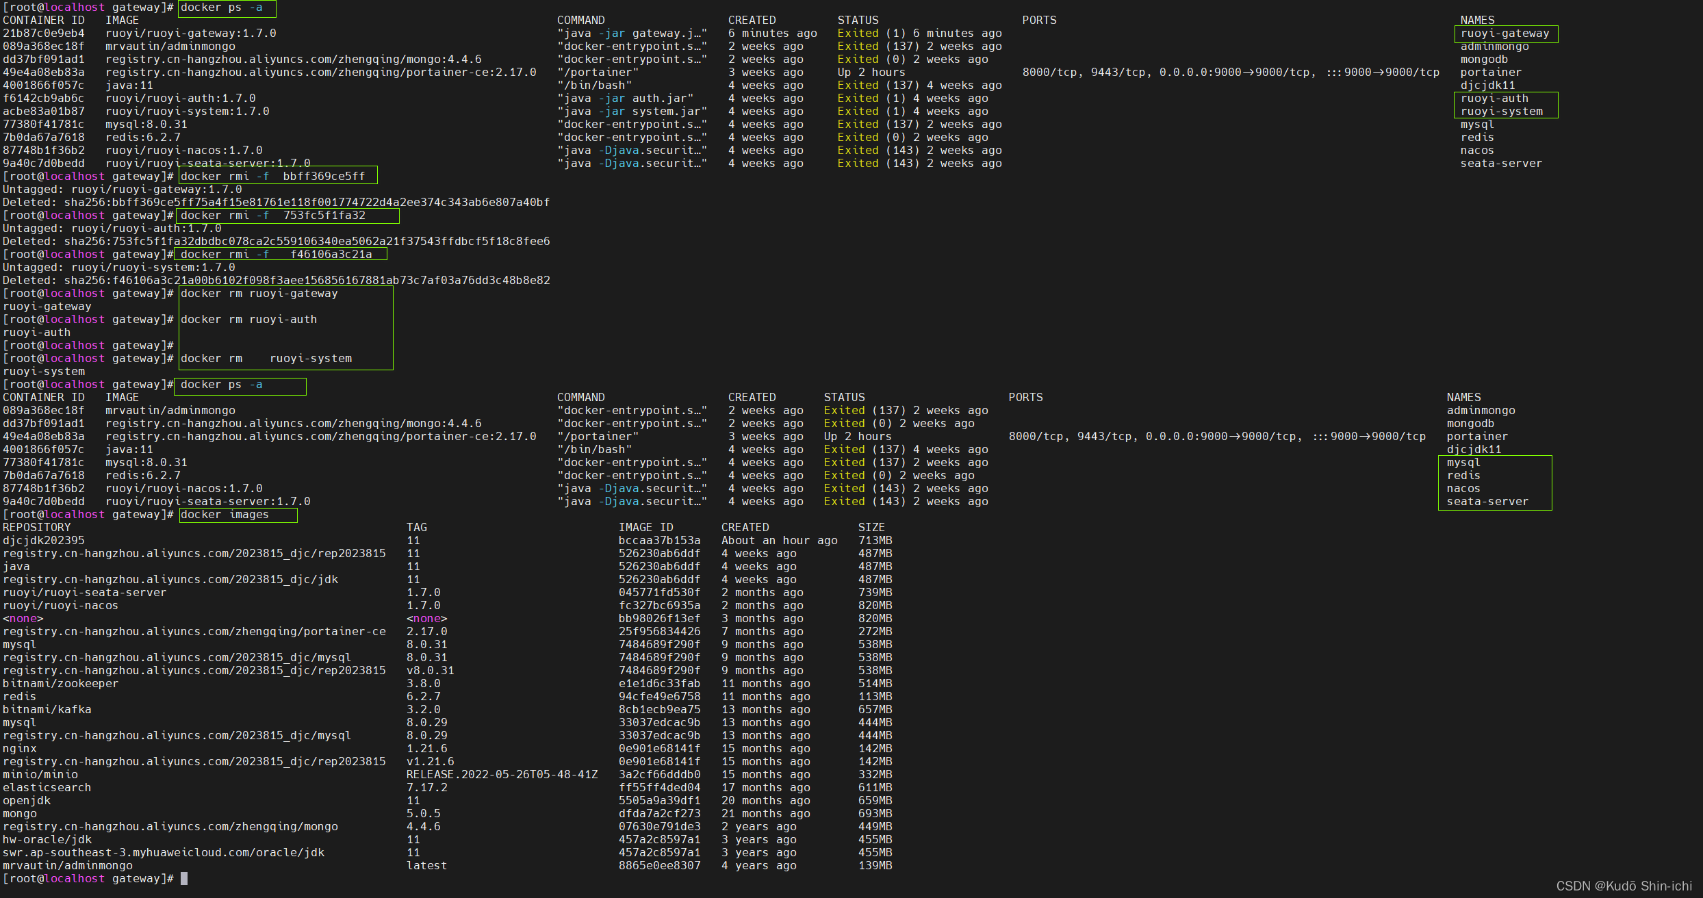This screenshot has height=898, width=1703.
Task: Click the SIZE column header
Action: (x=872, y=528)
